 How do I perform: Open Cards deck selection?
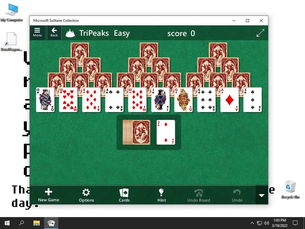124,195
